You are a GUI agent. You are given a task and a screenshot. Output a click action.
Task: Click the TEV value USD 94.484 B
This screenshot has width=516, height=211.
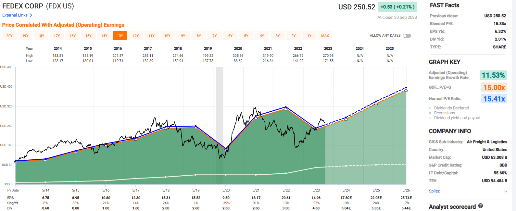tap(495, 181)
